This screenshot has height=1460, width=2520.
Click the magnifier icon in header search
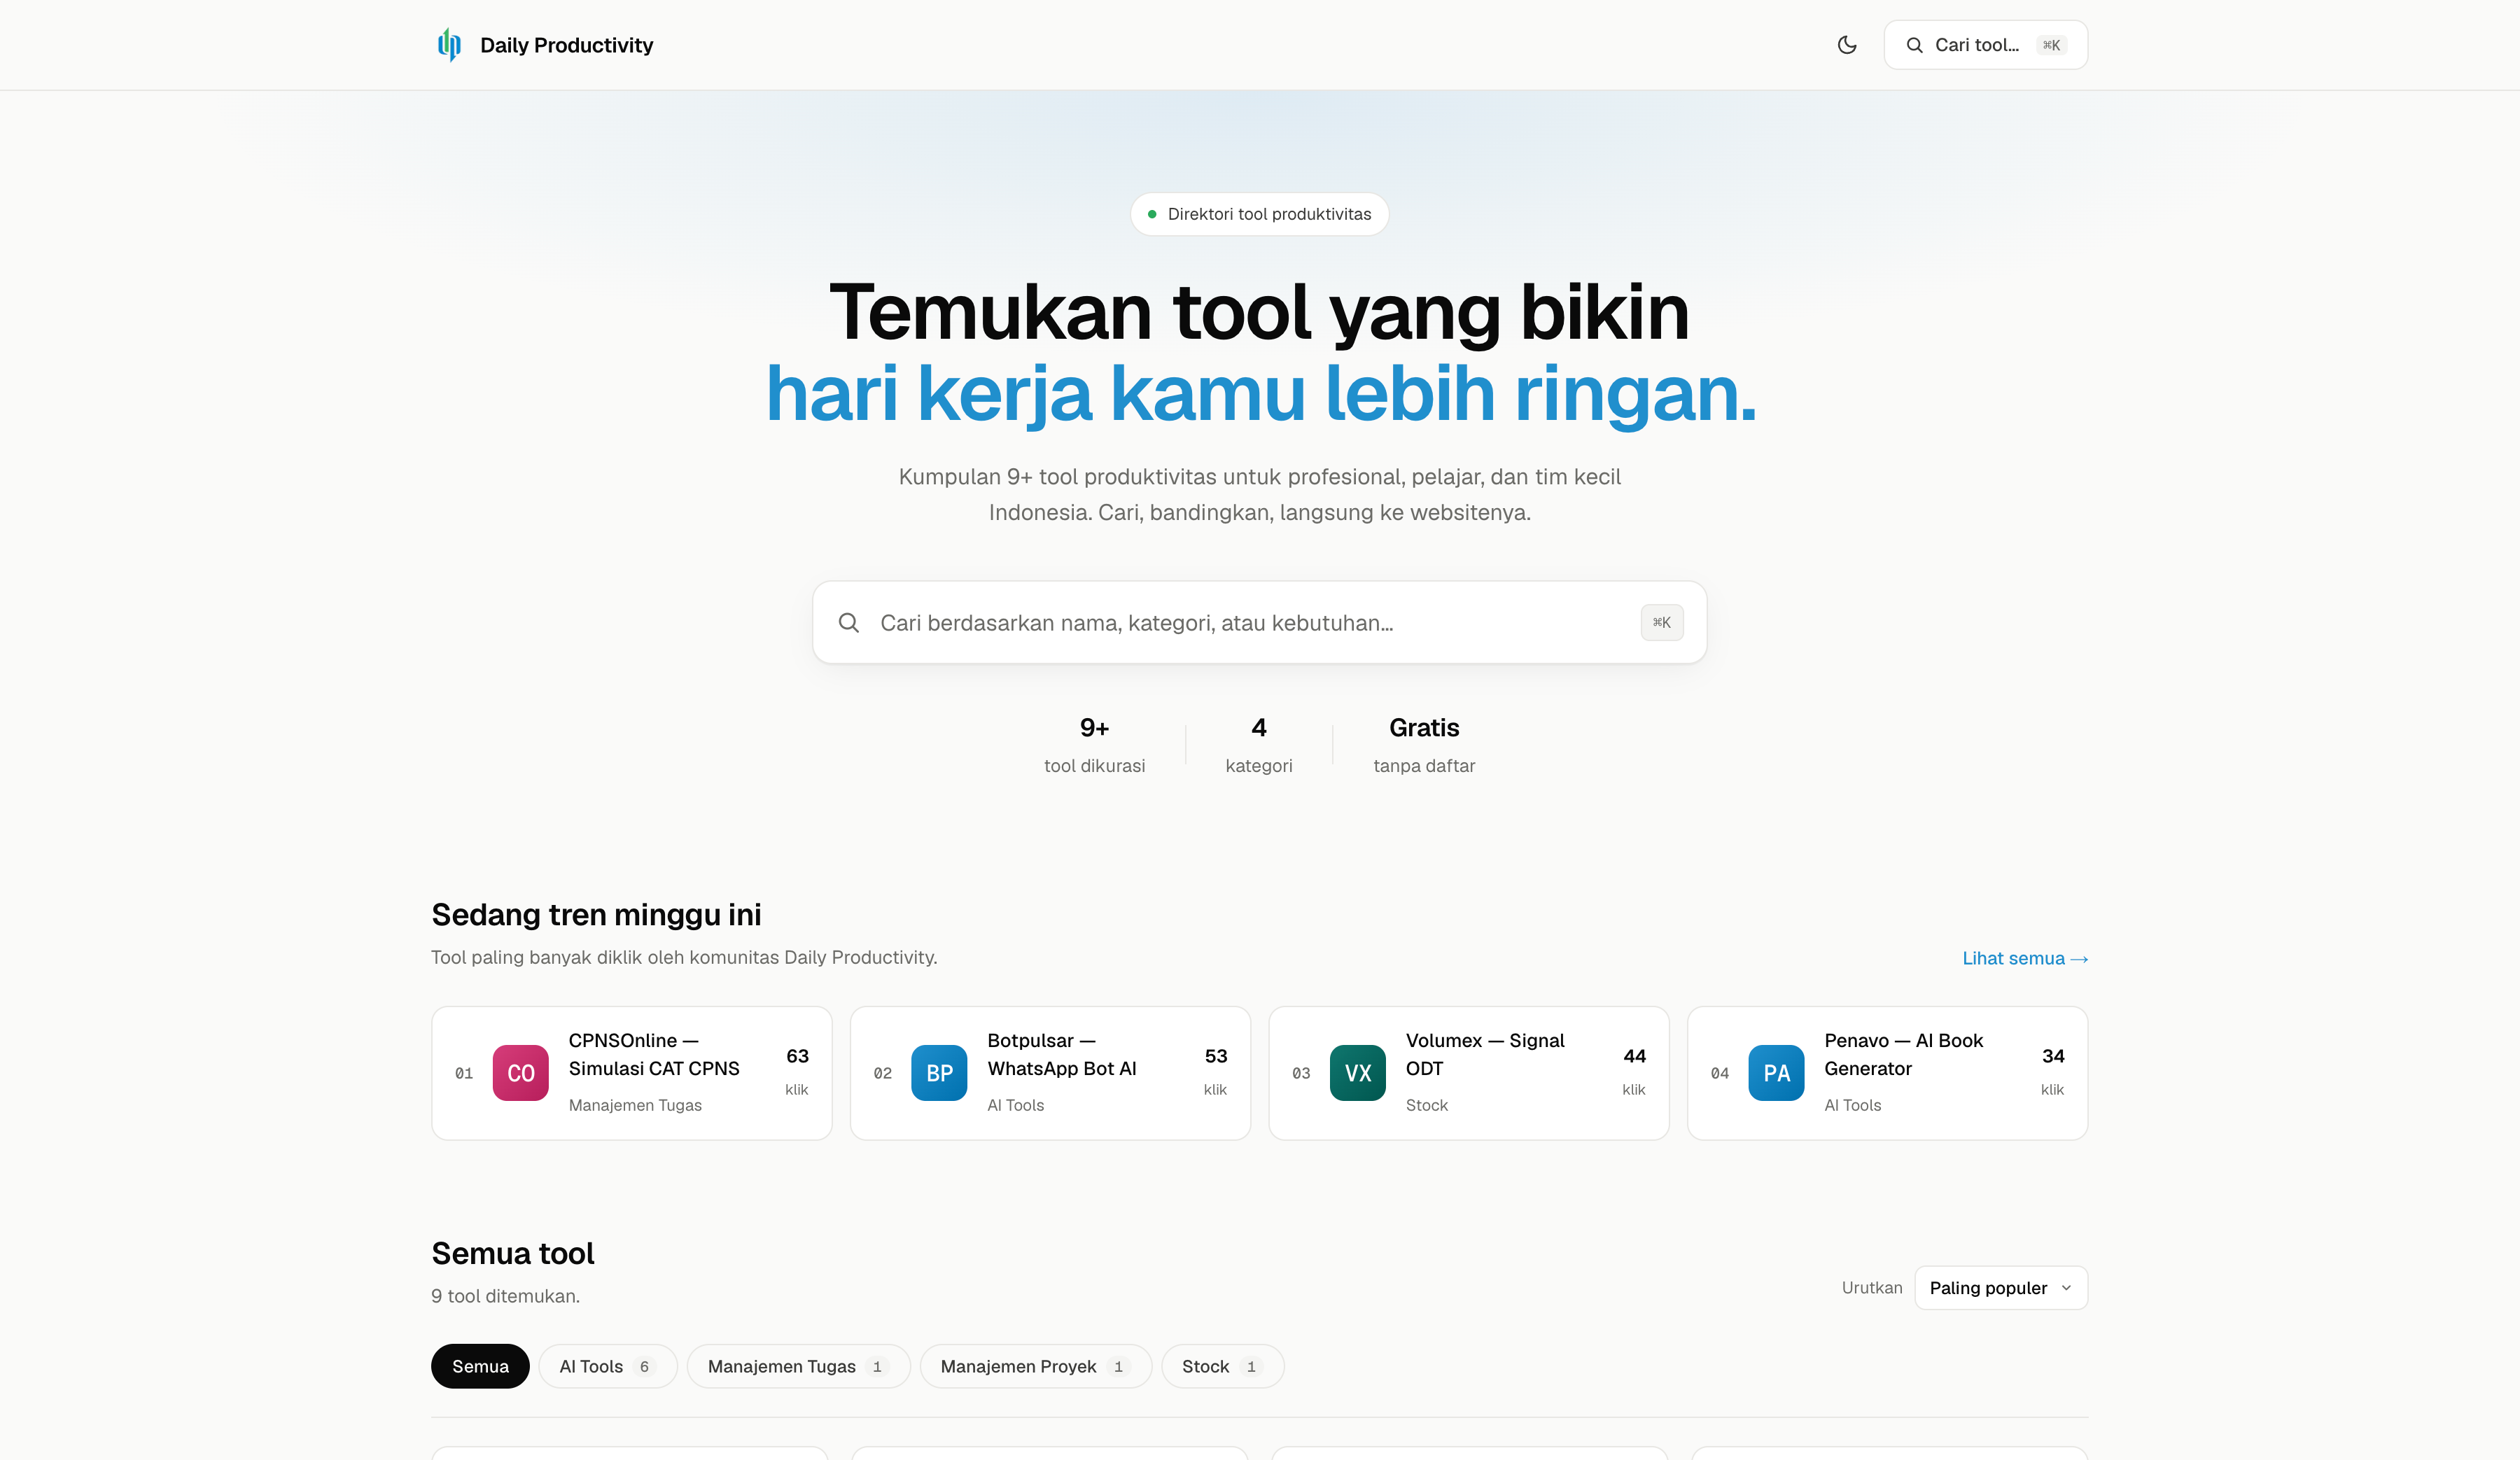tap(1914, 45)
